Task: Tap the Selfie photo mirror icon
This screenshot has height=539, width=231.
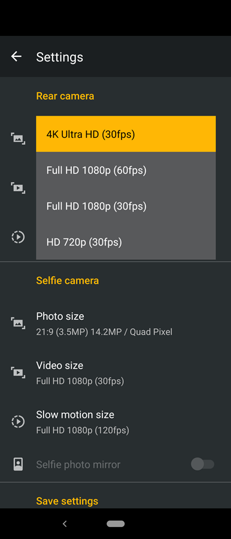Action: (x=18, y=464)
